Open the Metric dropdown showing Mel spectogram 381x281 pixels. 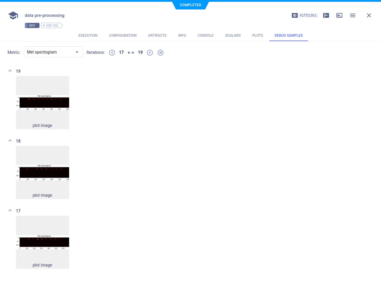tap(53, 52)
